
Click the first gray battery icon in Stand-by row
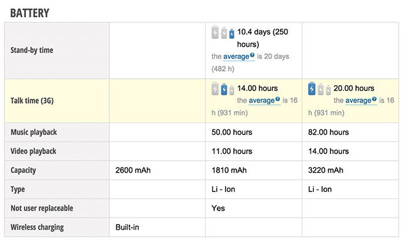(x=215, y=33)
